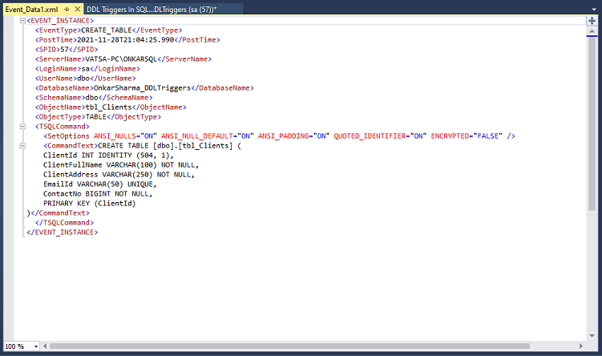602x356 pixels.
Task: Click the ANSI_NULLS attribute
Action: [x=125, y=136]
